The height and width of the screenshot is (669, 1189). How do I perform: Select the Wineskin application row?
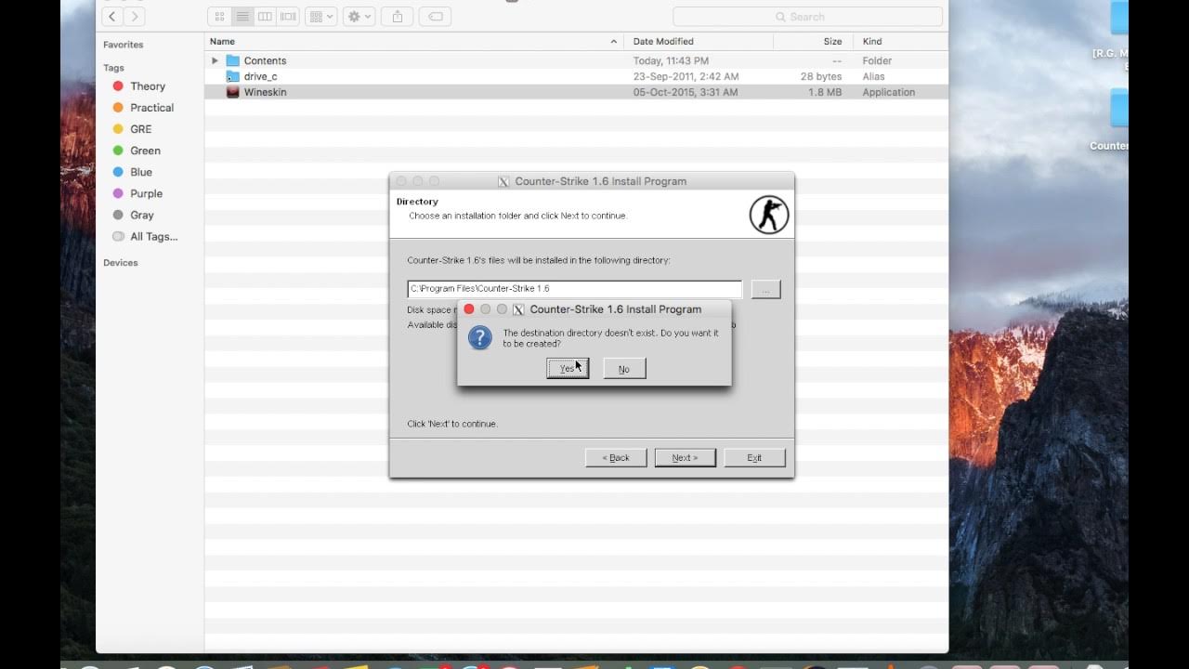(576, 92)
